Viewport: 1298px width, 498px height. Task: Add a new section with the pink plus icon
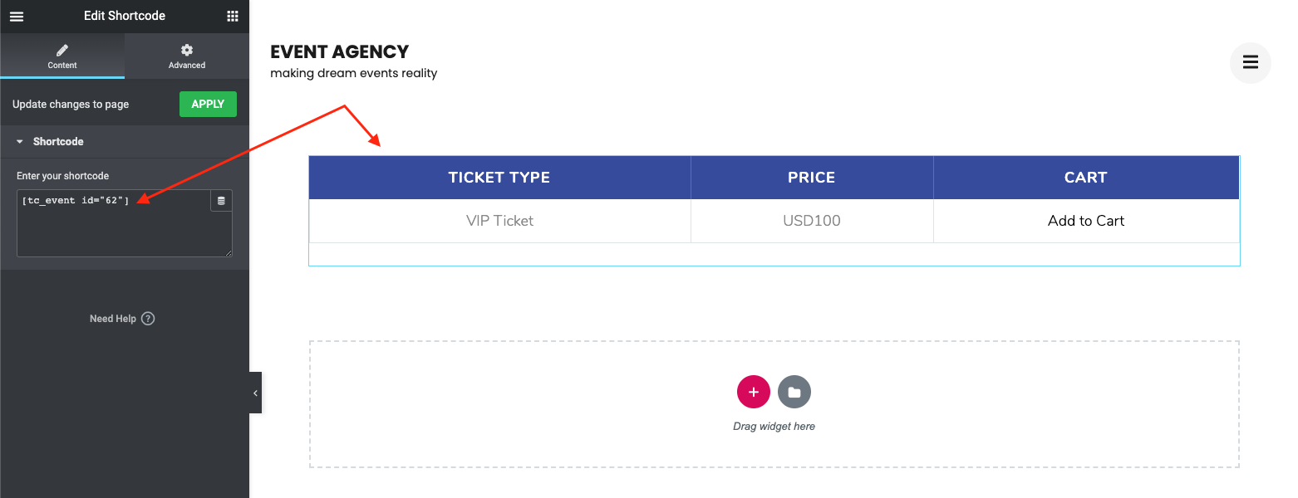tap(754, 391)
